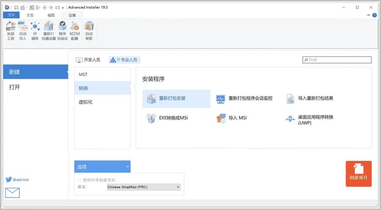Image resolution: width=381 pixels, height=210 pixels.
Task: Click the Save icon in quick access toolbar
Action: (16, 8)
